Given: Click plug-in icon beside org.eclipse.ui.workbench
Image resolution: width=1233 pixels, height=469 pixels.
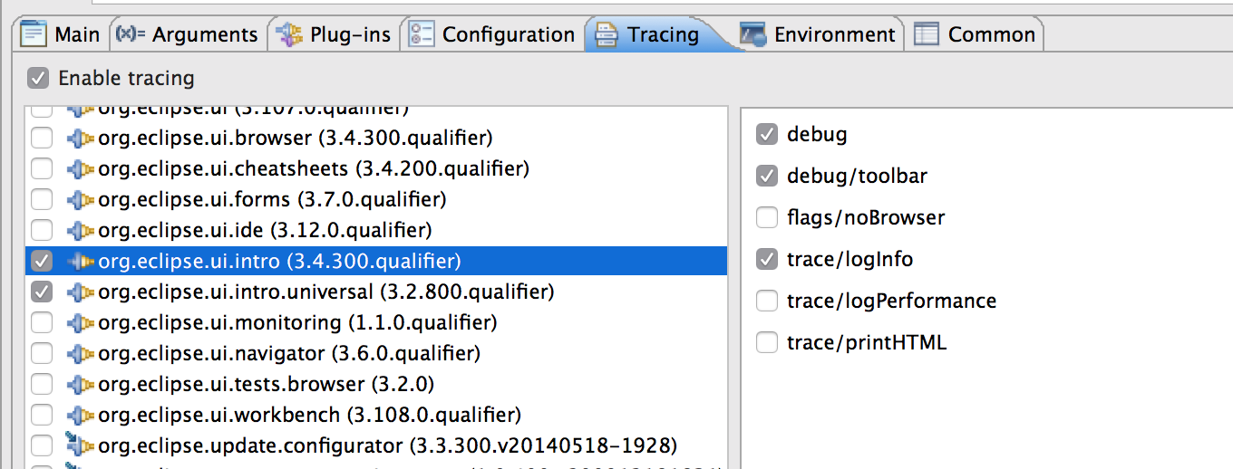Looking at the screenshot, I should 81,416.
